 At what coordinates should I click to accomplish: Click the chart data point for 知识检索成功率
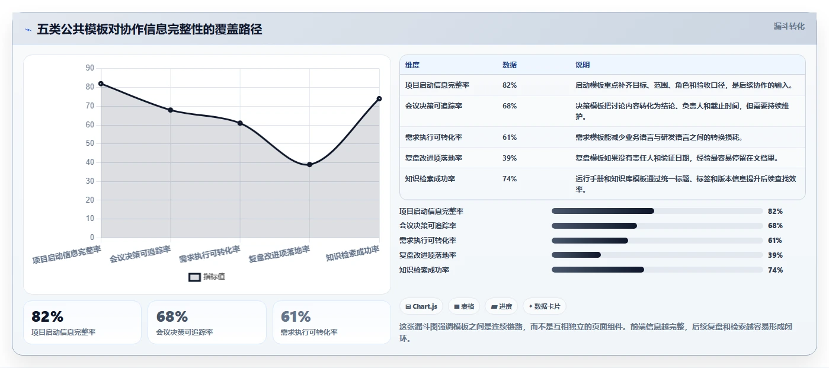click(379, 99)
